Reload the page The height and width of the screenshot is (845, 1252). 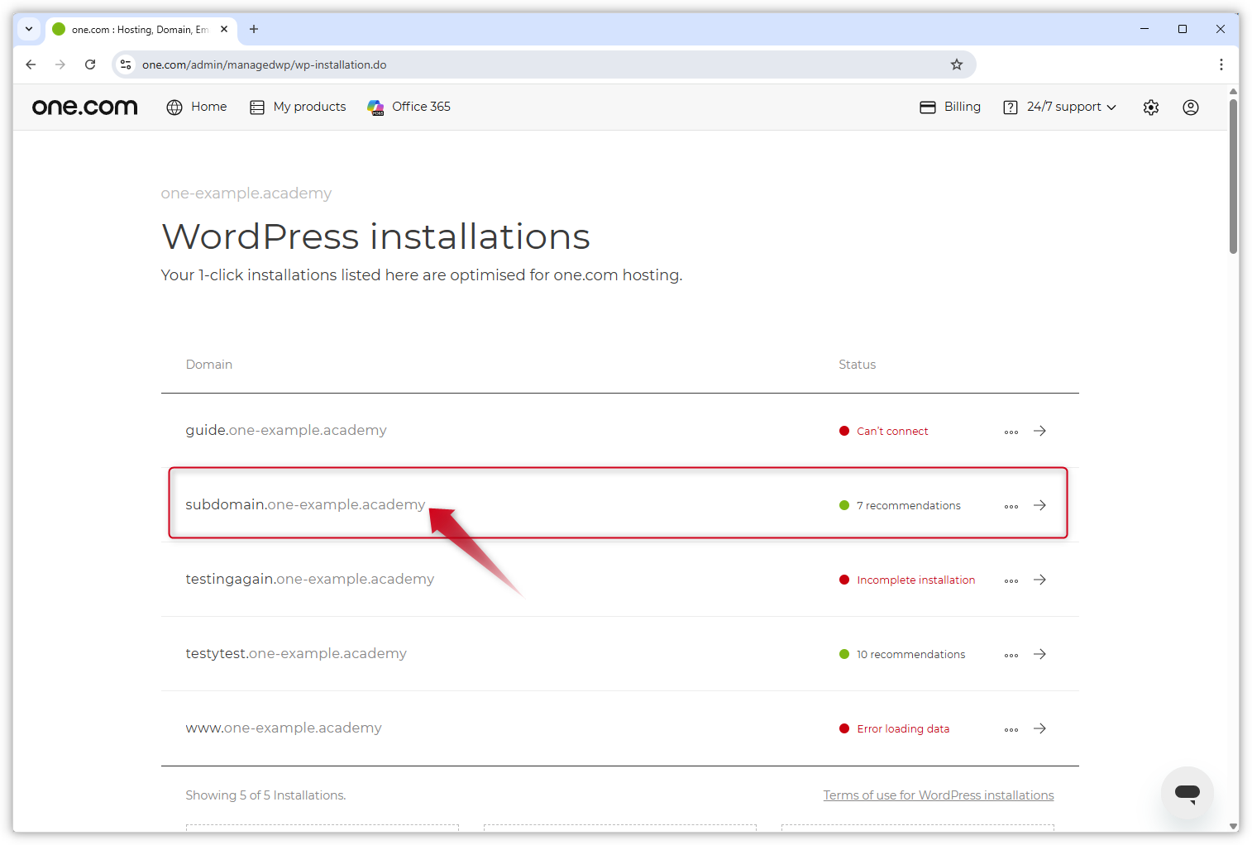pyautogui.click(x=90, y=64)
